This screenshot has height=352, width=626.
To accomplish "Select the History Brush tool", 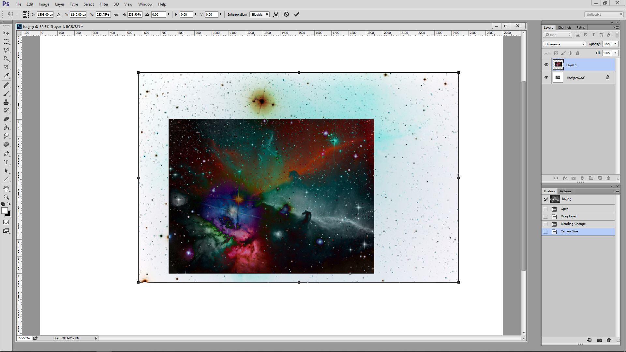I will (x=6, y=110).
